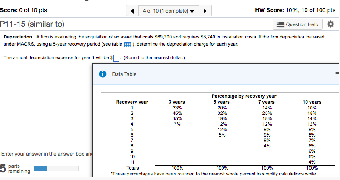Click the 'Recovery year' column header
This screenshot has height=180, width=340.
(x=132, y=102)
